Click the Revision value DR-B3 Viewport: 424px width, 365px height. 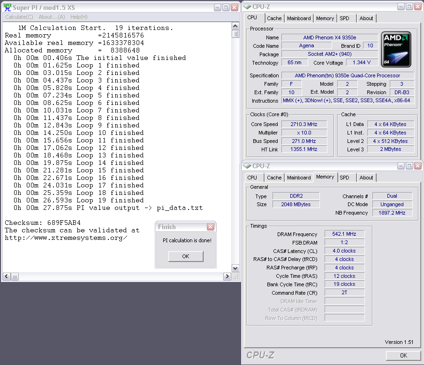pos(402,92)
